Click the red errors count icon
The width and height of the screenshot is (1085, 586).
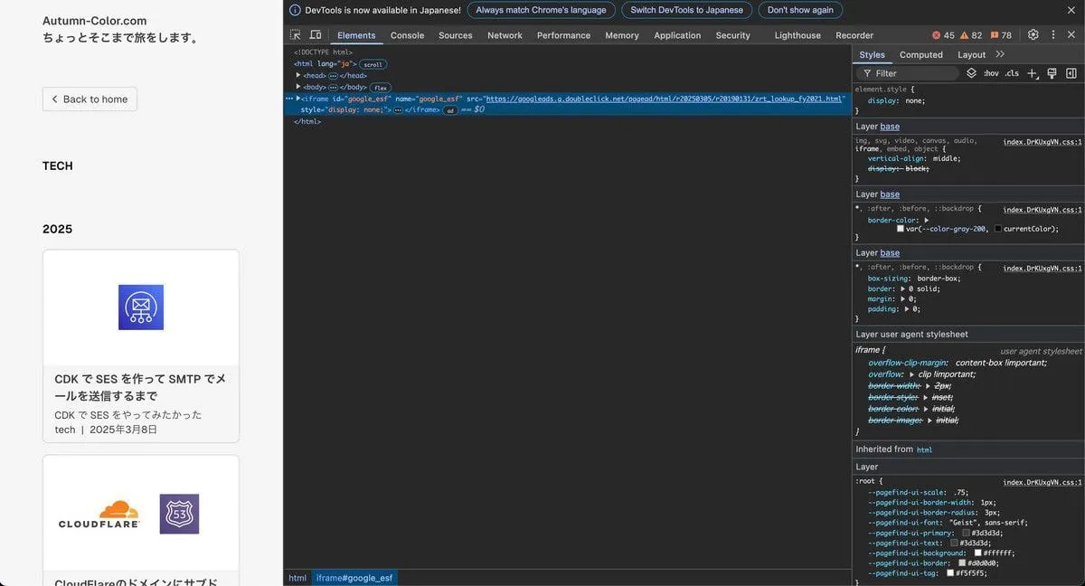click(943, 35)
